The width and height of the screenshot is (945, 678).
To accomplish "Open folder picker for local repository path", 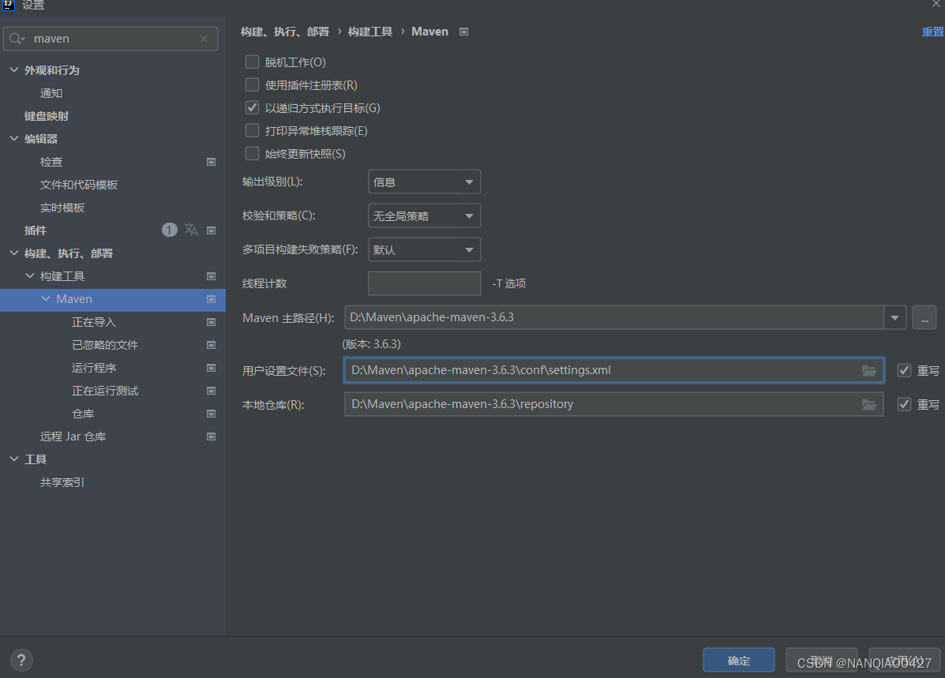I will coord(869,404).
